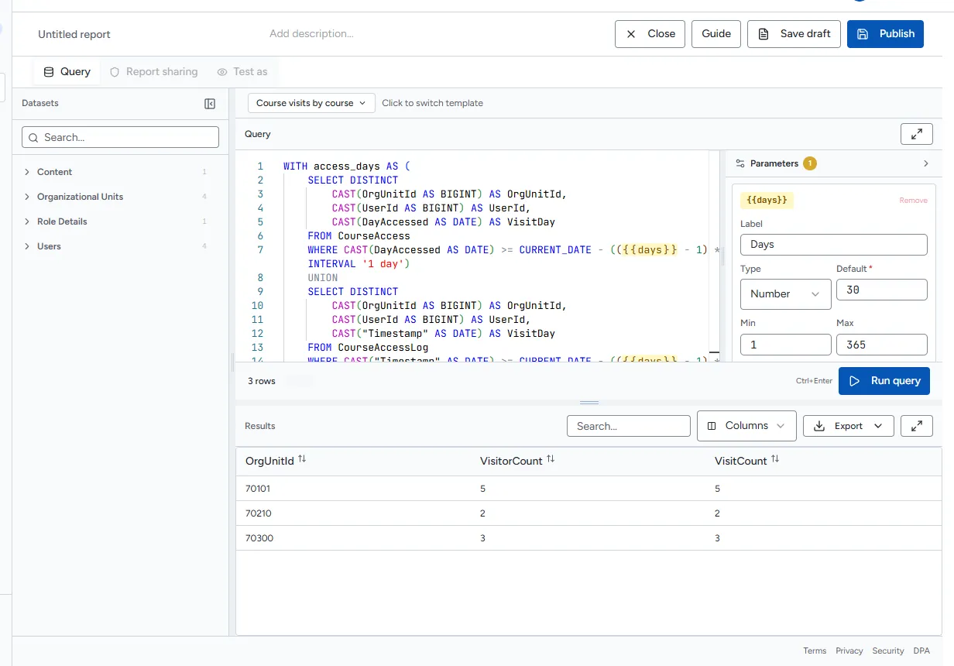954x666 pixels.
Task: Open the Columns dropdown
Action: pyautogui.click(x=746, y=426)
